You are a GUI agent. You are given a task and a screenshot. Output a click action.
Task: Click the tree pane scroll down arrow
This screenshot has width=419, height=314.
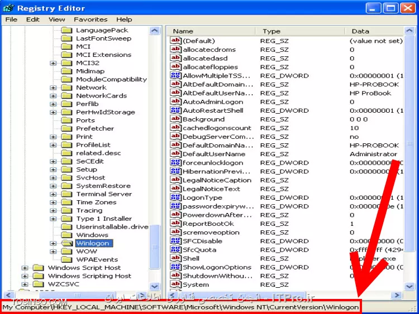155,286
